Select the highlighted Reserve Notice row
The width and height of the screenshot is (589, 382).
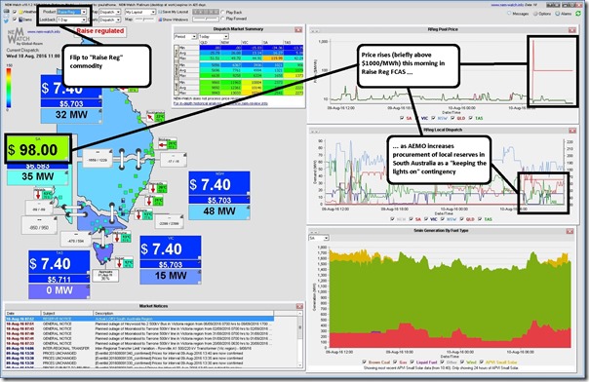139,319
